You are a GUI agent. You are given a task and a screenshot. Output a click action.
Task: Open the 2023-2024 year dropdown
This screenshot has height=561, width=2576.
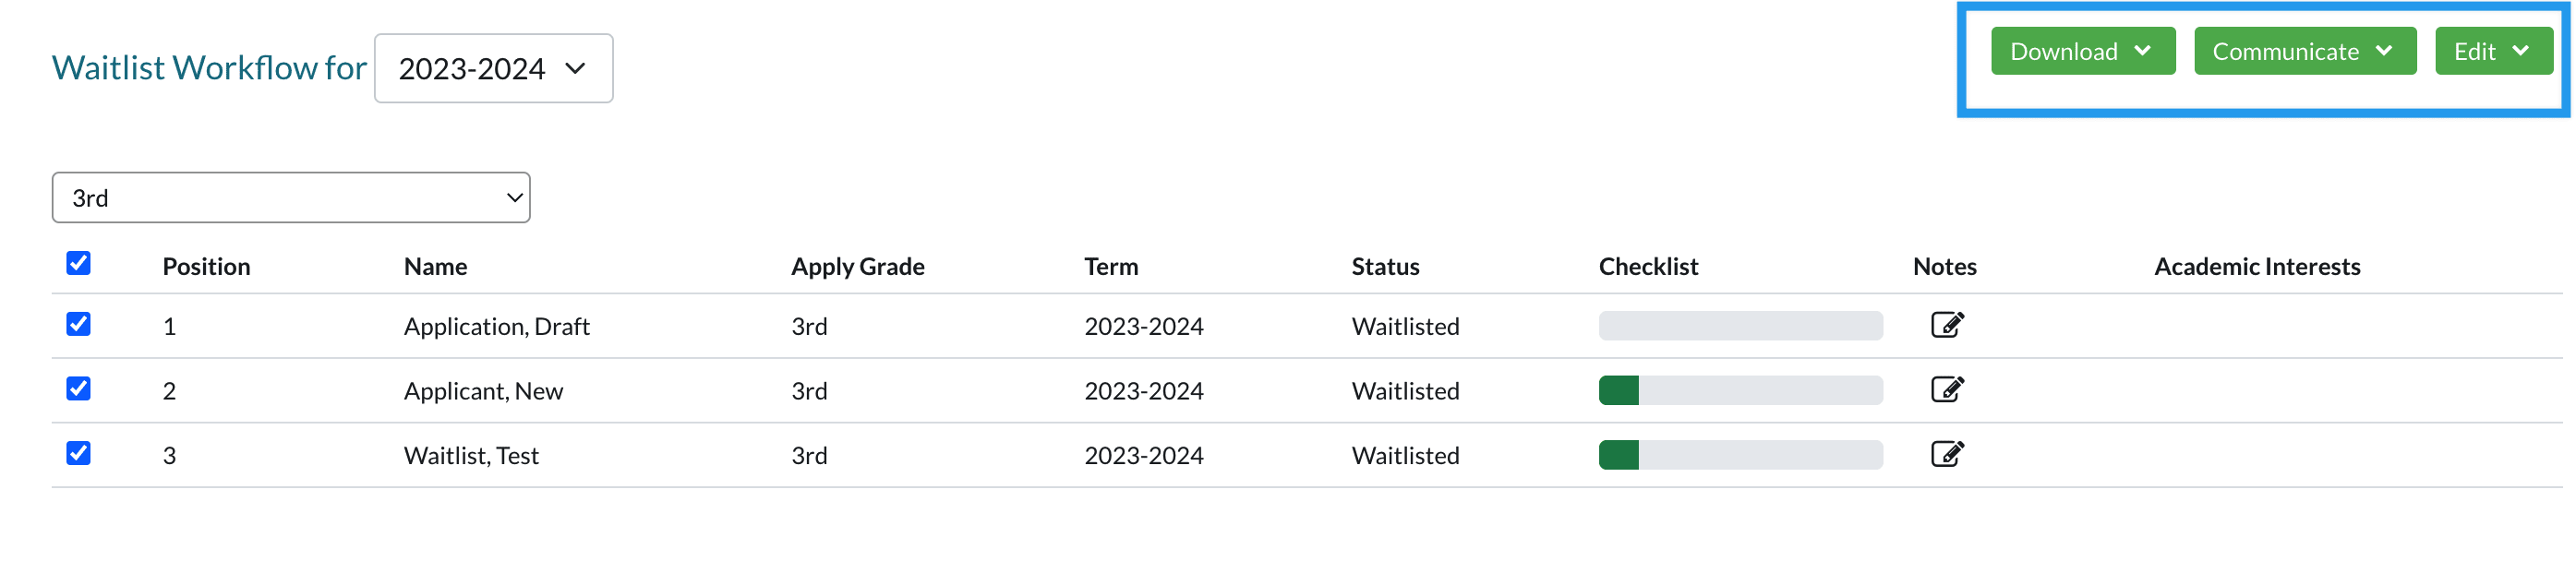(493, 68)
